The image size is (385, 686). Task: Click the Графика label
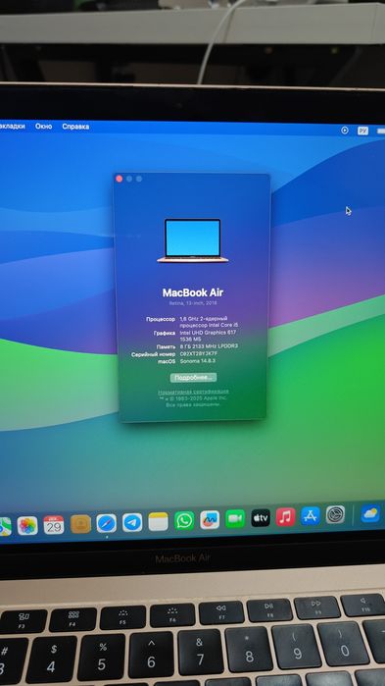[165, 333]
